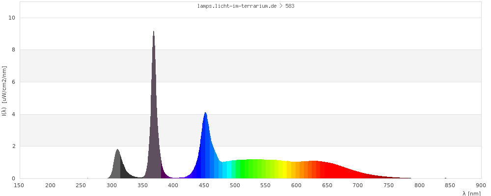Viewport: 491px width, 196px height.
Task: Click the 700 tick label on x-axis
Action: (357, 185)
